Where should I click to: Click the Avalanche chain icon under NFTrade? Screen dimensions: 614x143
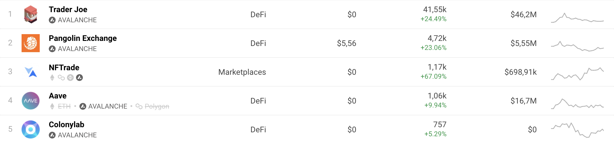(79, 78)
